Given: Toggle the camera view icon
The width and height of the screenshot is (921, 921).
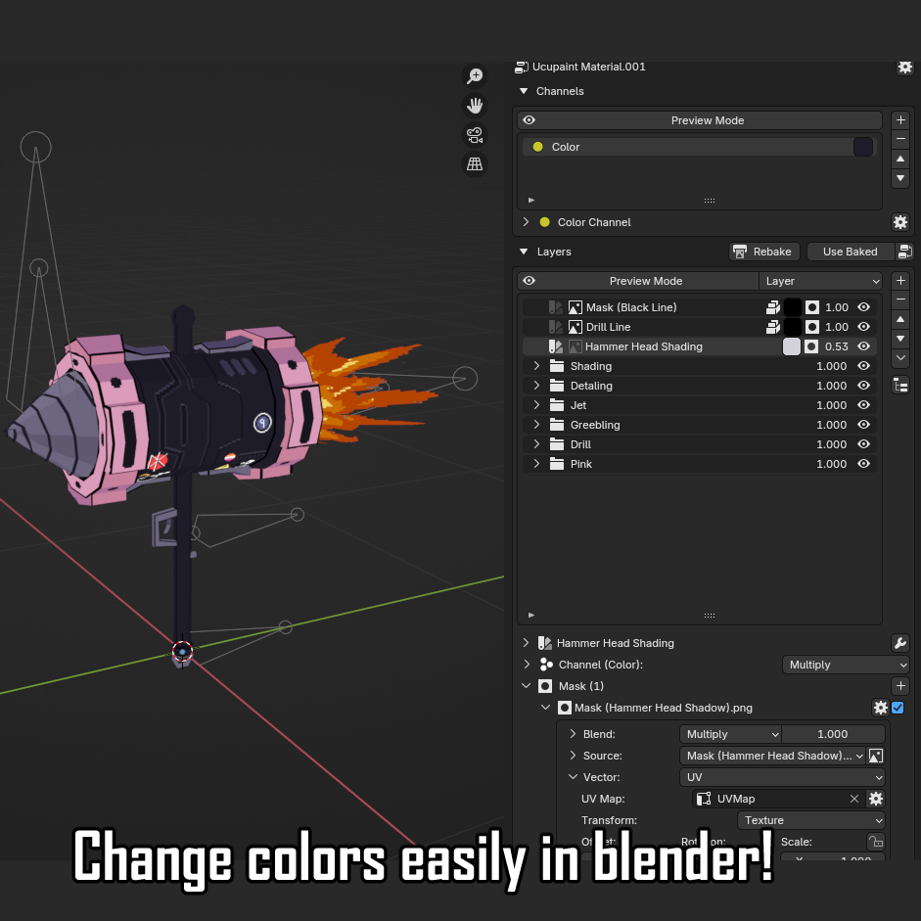Looking at the screenshot, I should (x=475, y=135).
